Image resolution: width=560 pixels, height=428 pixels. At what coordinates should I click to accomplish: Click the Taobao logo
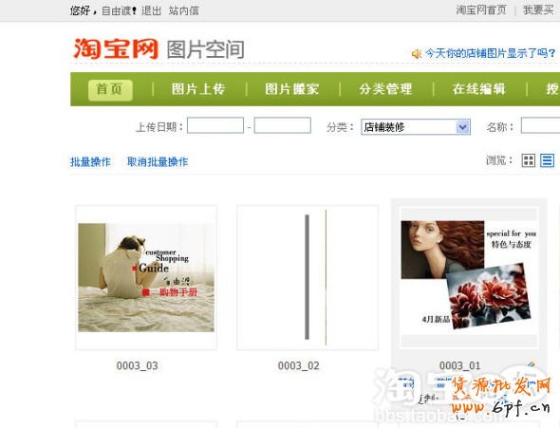point(116,48)
